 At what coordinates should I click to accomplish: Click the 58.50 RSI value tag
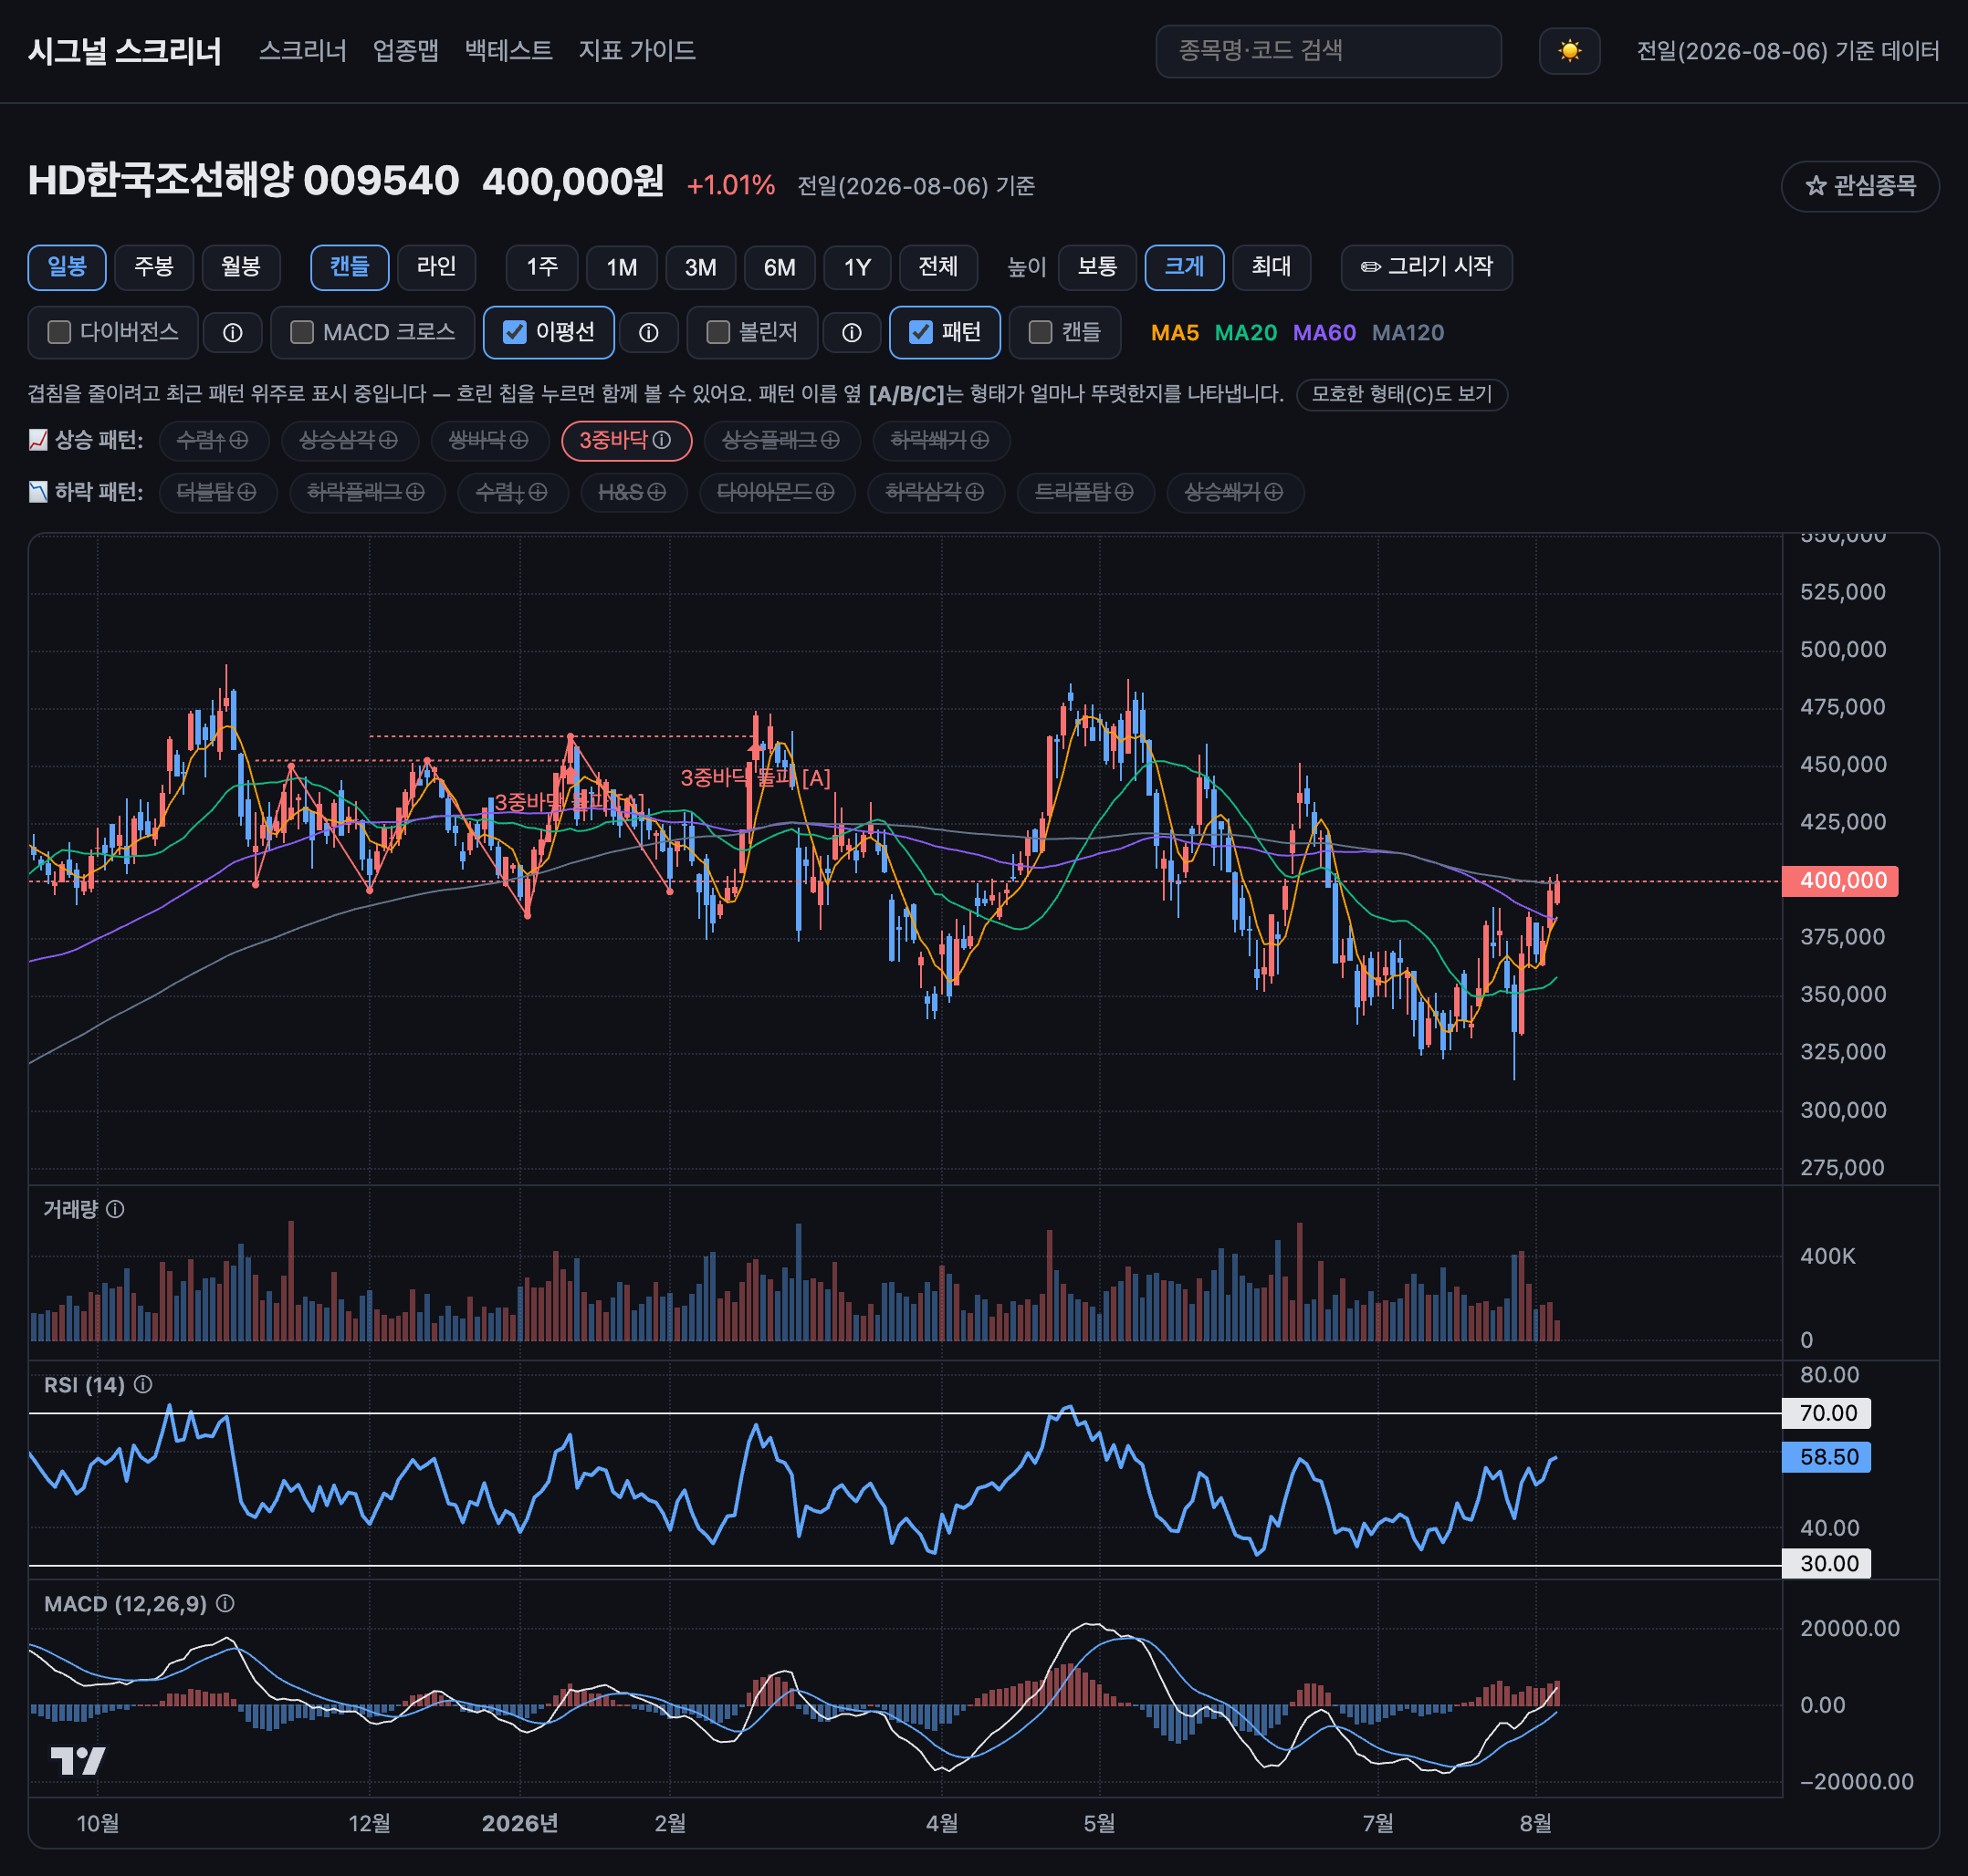[x=1827, y=1457]
